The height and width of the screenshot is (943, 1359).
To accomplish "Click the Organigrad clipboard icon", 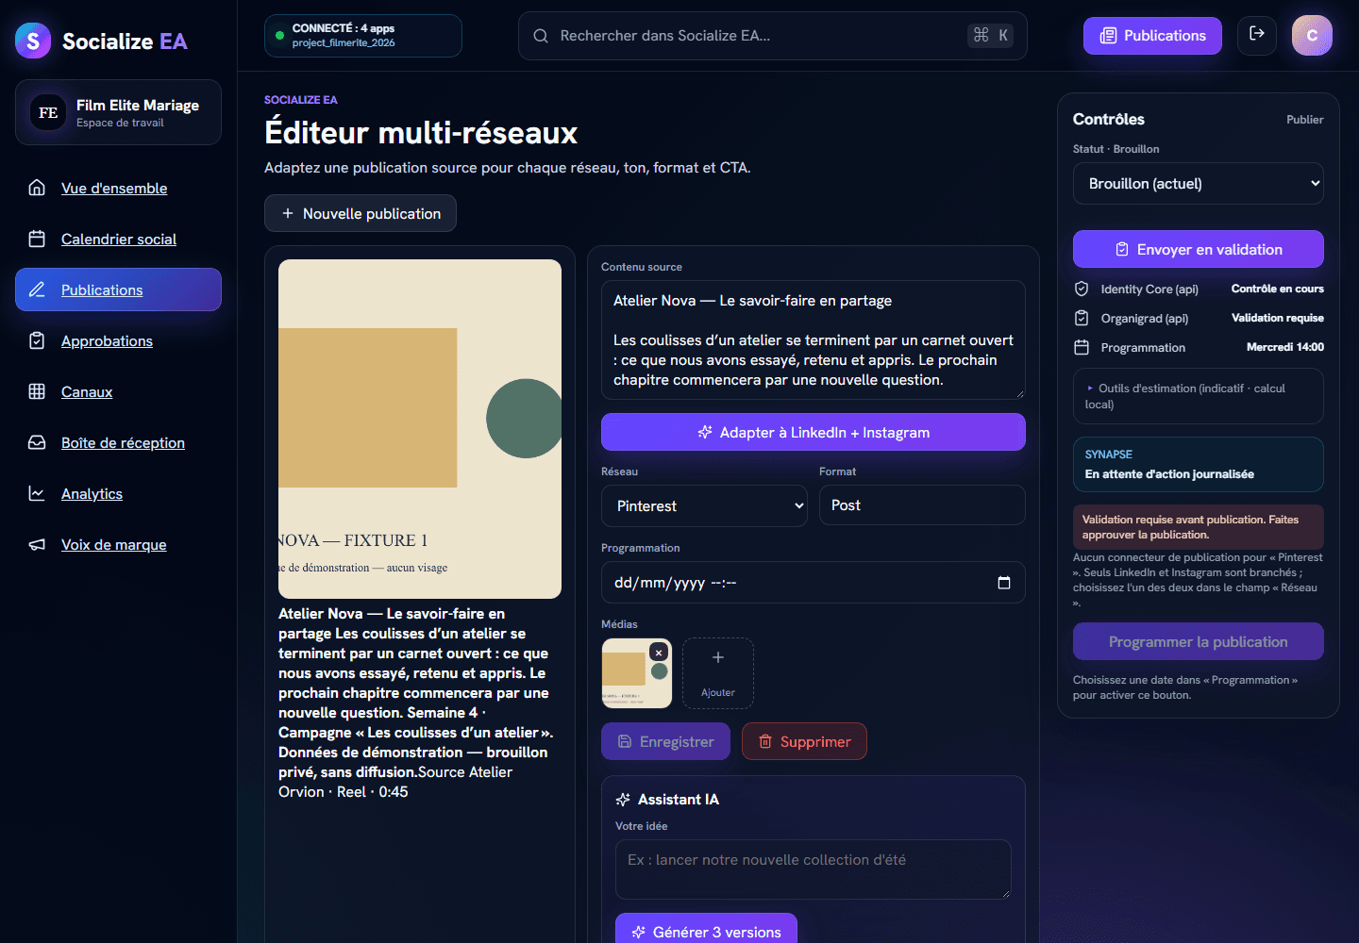I will (x=1082, y=318).
